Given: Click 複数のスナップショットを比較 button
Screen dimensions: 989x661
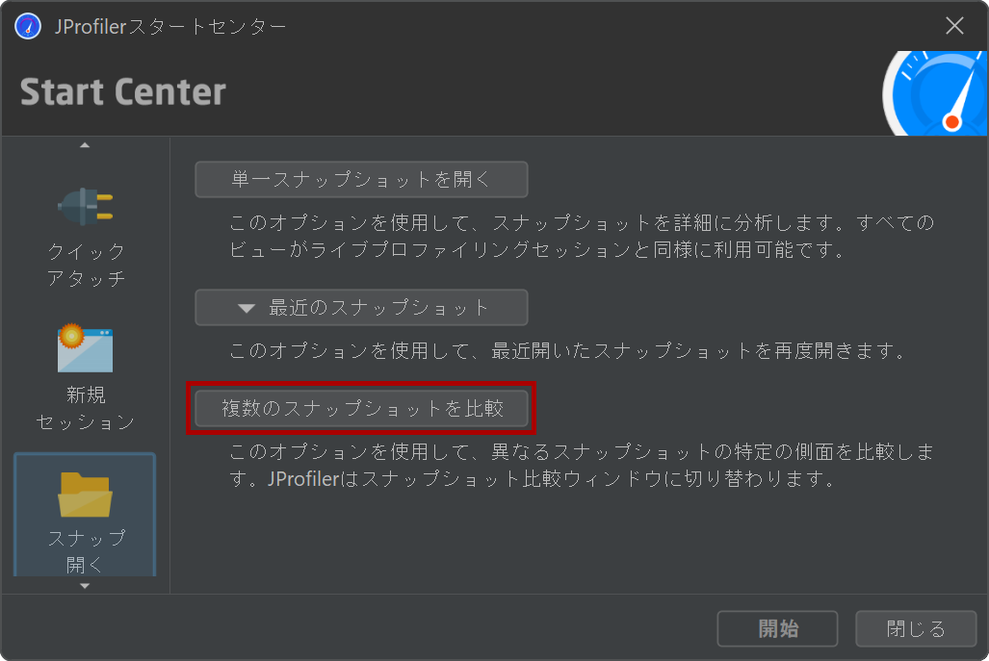Looking at the screenshot, I should (361, 408).
